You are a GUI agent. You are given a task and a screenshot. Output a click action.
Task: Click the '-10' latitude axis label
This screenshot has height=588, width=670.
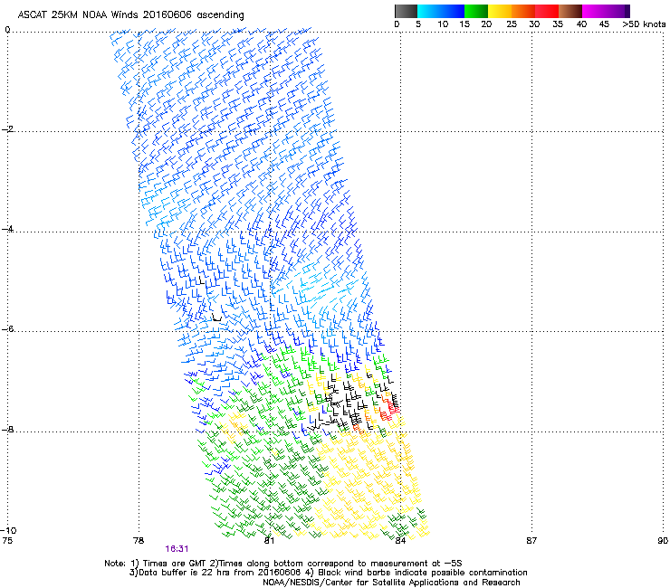click(x=8, y=530)
